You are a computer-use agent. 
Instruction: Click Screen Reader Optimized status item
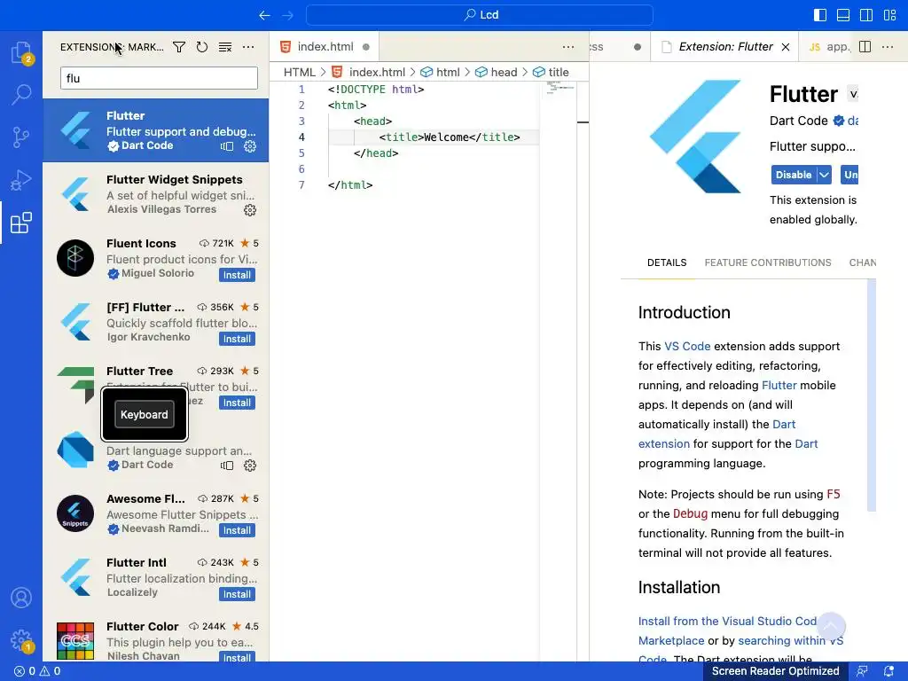point(775,671)
